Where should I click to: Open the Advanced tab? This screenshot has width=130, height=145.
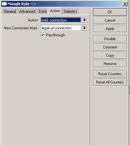coord(27,11)
